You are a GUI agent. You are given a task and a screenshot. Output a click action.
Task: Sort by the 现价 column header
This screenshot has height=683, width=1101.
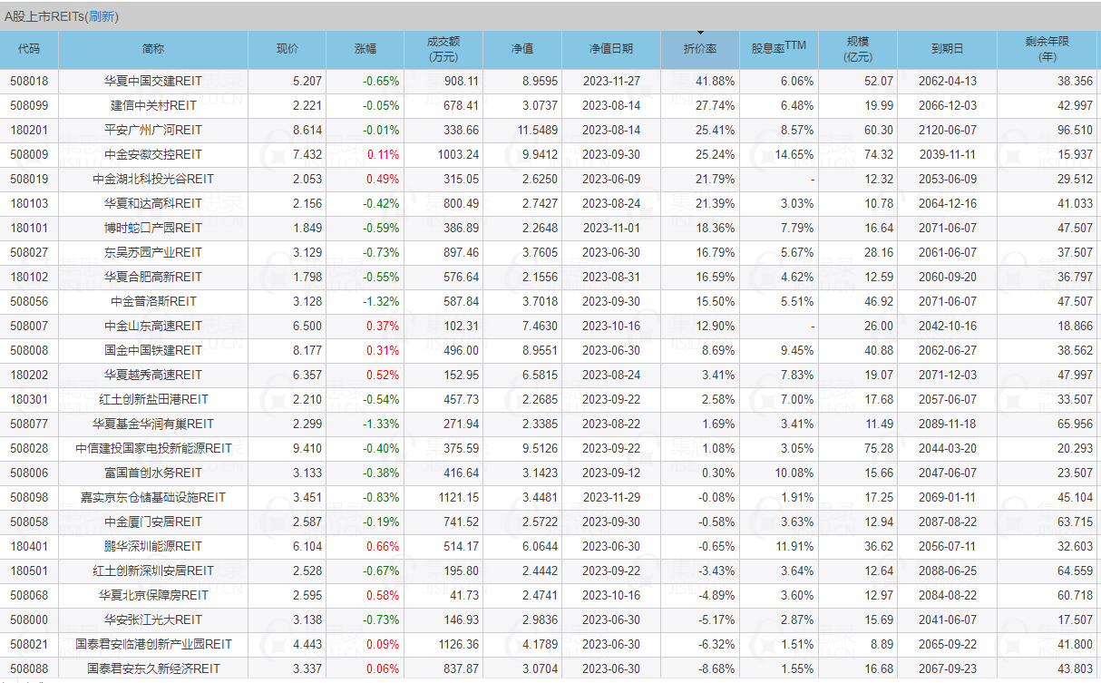click(287, 49)
